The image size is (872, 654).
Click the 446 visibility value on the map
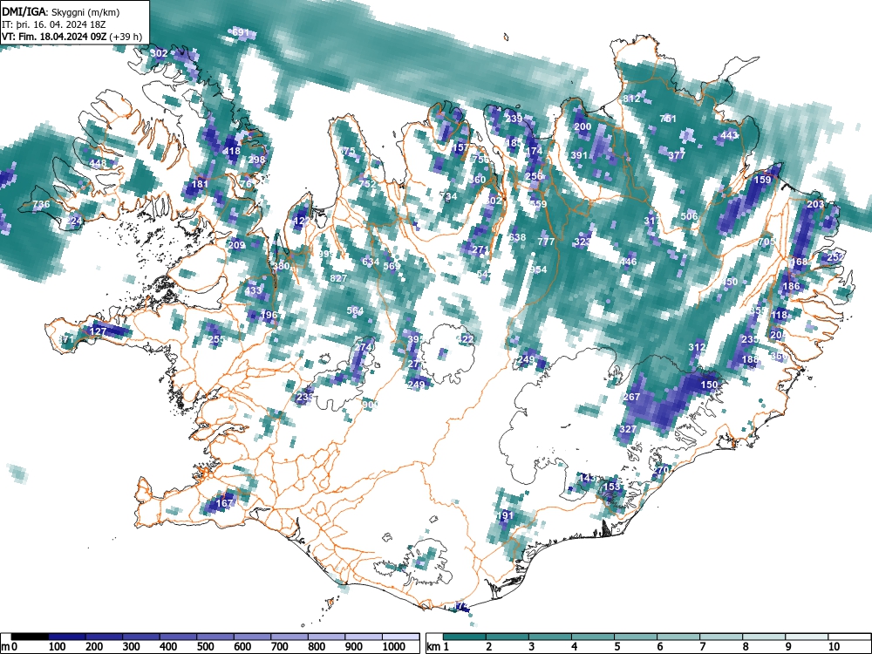click(x=629, y=262)
